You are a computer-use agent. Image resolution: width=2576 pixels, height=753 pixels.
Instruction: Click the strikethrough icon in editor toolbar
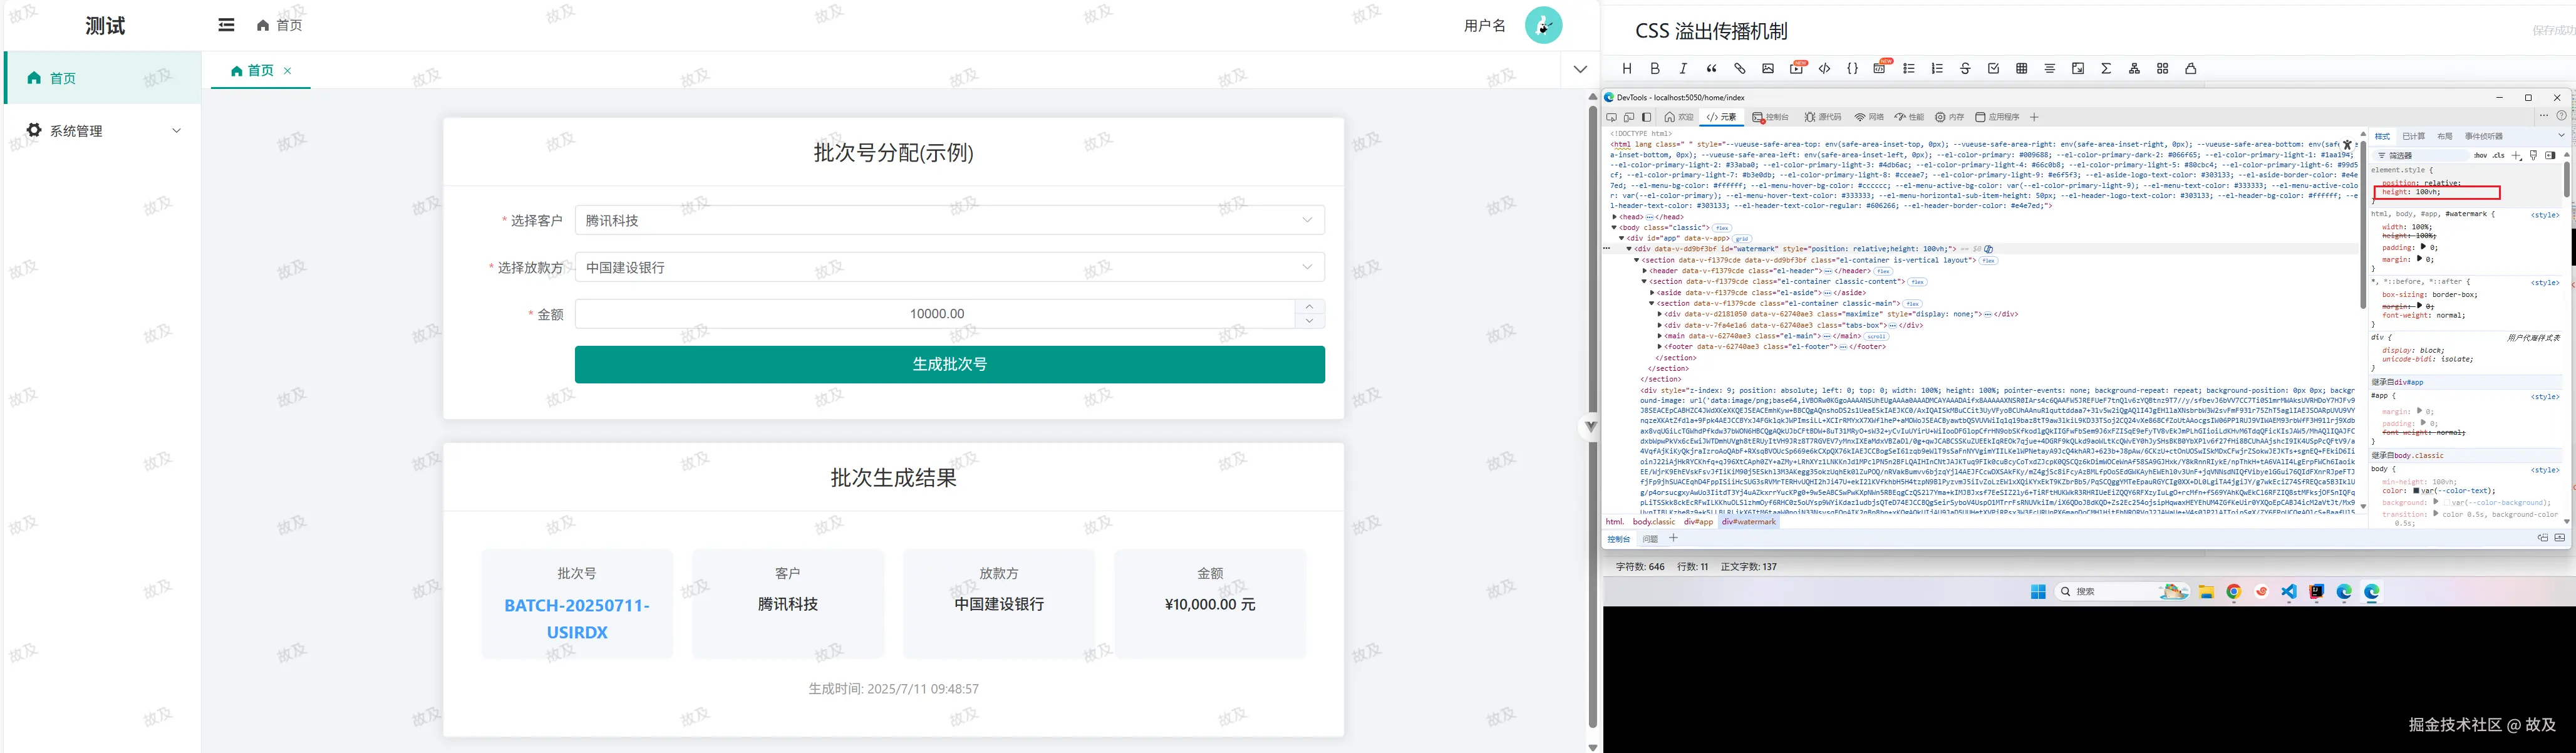coord(1965,69)
